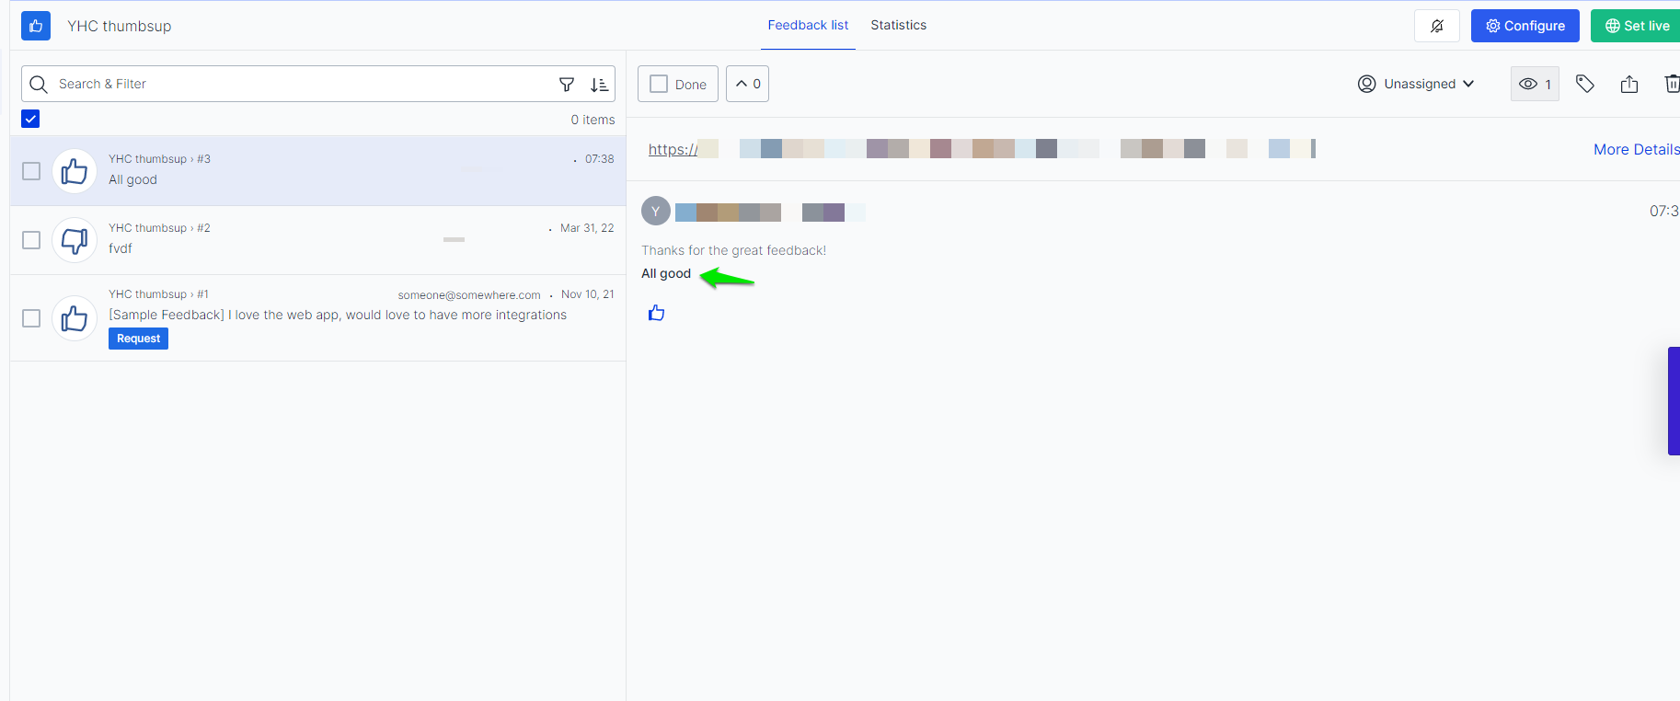Viewport: 1680px width, 701px height.
Task: Select checkbox for feedback #3
Action: coord(31,171)
